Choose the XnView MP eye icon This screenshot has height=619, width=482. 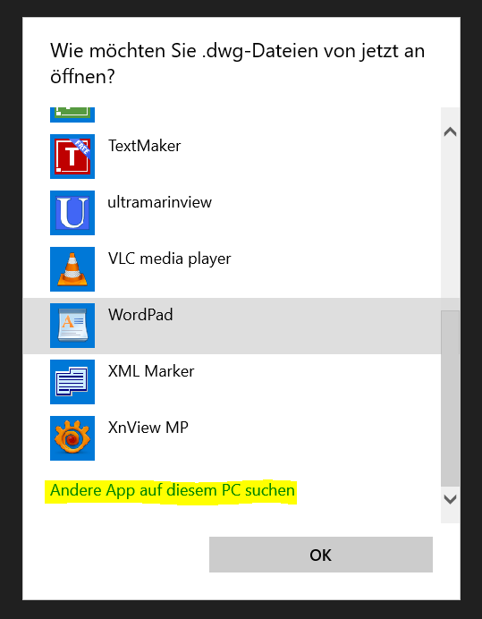[72, 438]
